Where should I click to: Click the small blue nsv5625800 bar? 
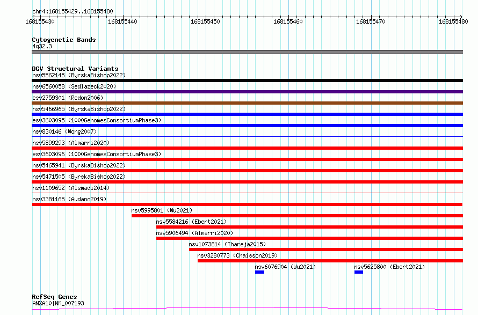point(359,272)
